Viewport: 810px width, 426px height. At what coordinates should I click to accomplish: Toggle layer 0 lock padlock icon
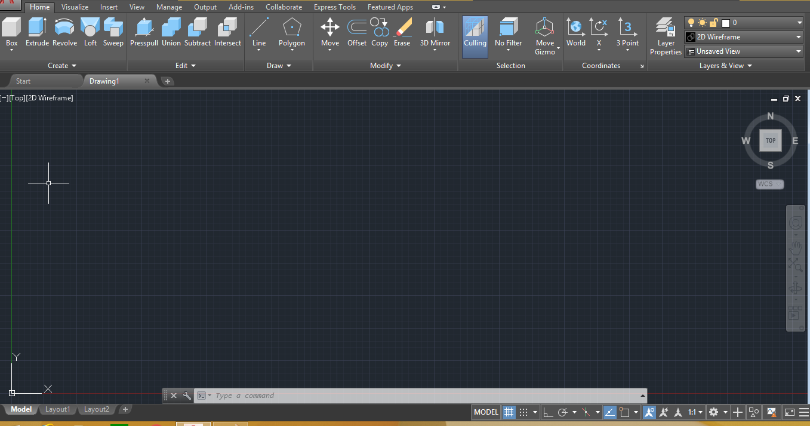pyautogui.click(x=713, y=23)
